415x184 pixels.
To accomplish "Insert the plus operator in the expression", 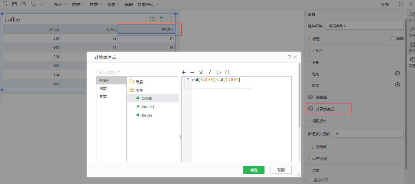I will 183,72.
